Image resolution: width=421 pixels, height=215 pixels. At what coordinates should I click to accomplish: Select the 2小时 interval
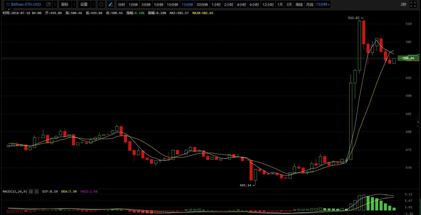pos(229,4)
